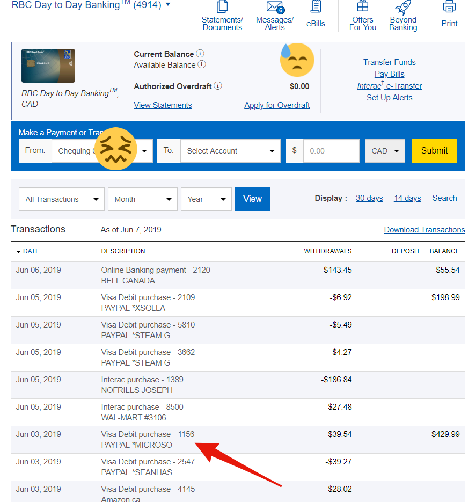The height and width of the screenshot is (502, 476).
Task: Click the -$143.45 withdrawal amount
Action: pos(336,270)
